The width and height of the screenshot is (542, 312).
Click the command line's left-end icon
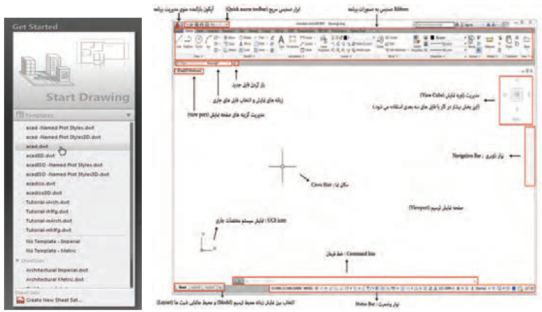[238, 281]
